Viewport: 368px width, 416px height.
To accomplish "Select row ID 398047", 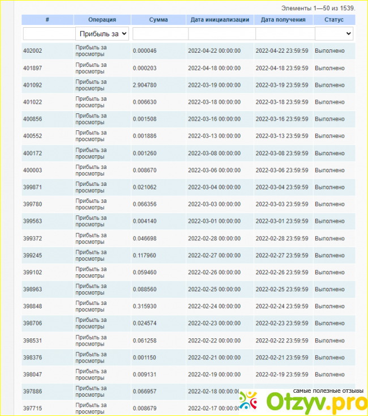I will tap(32, 375).
